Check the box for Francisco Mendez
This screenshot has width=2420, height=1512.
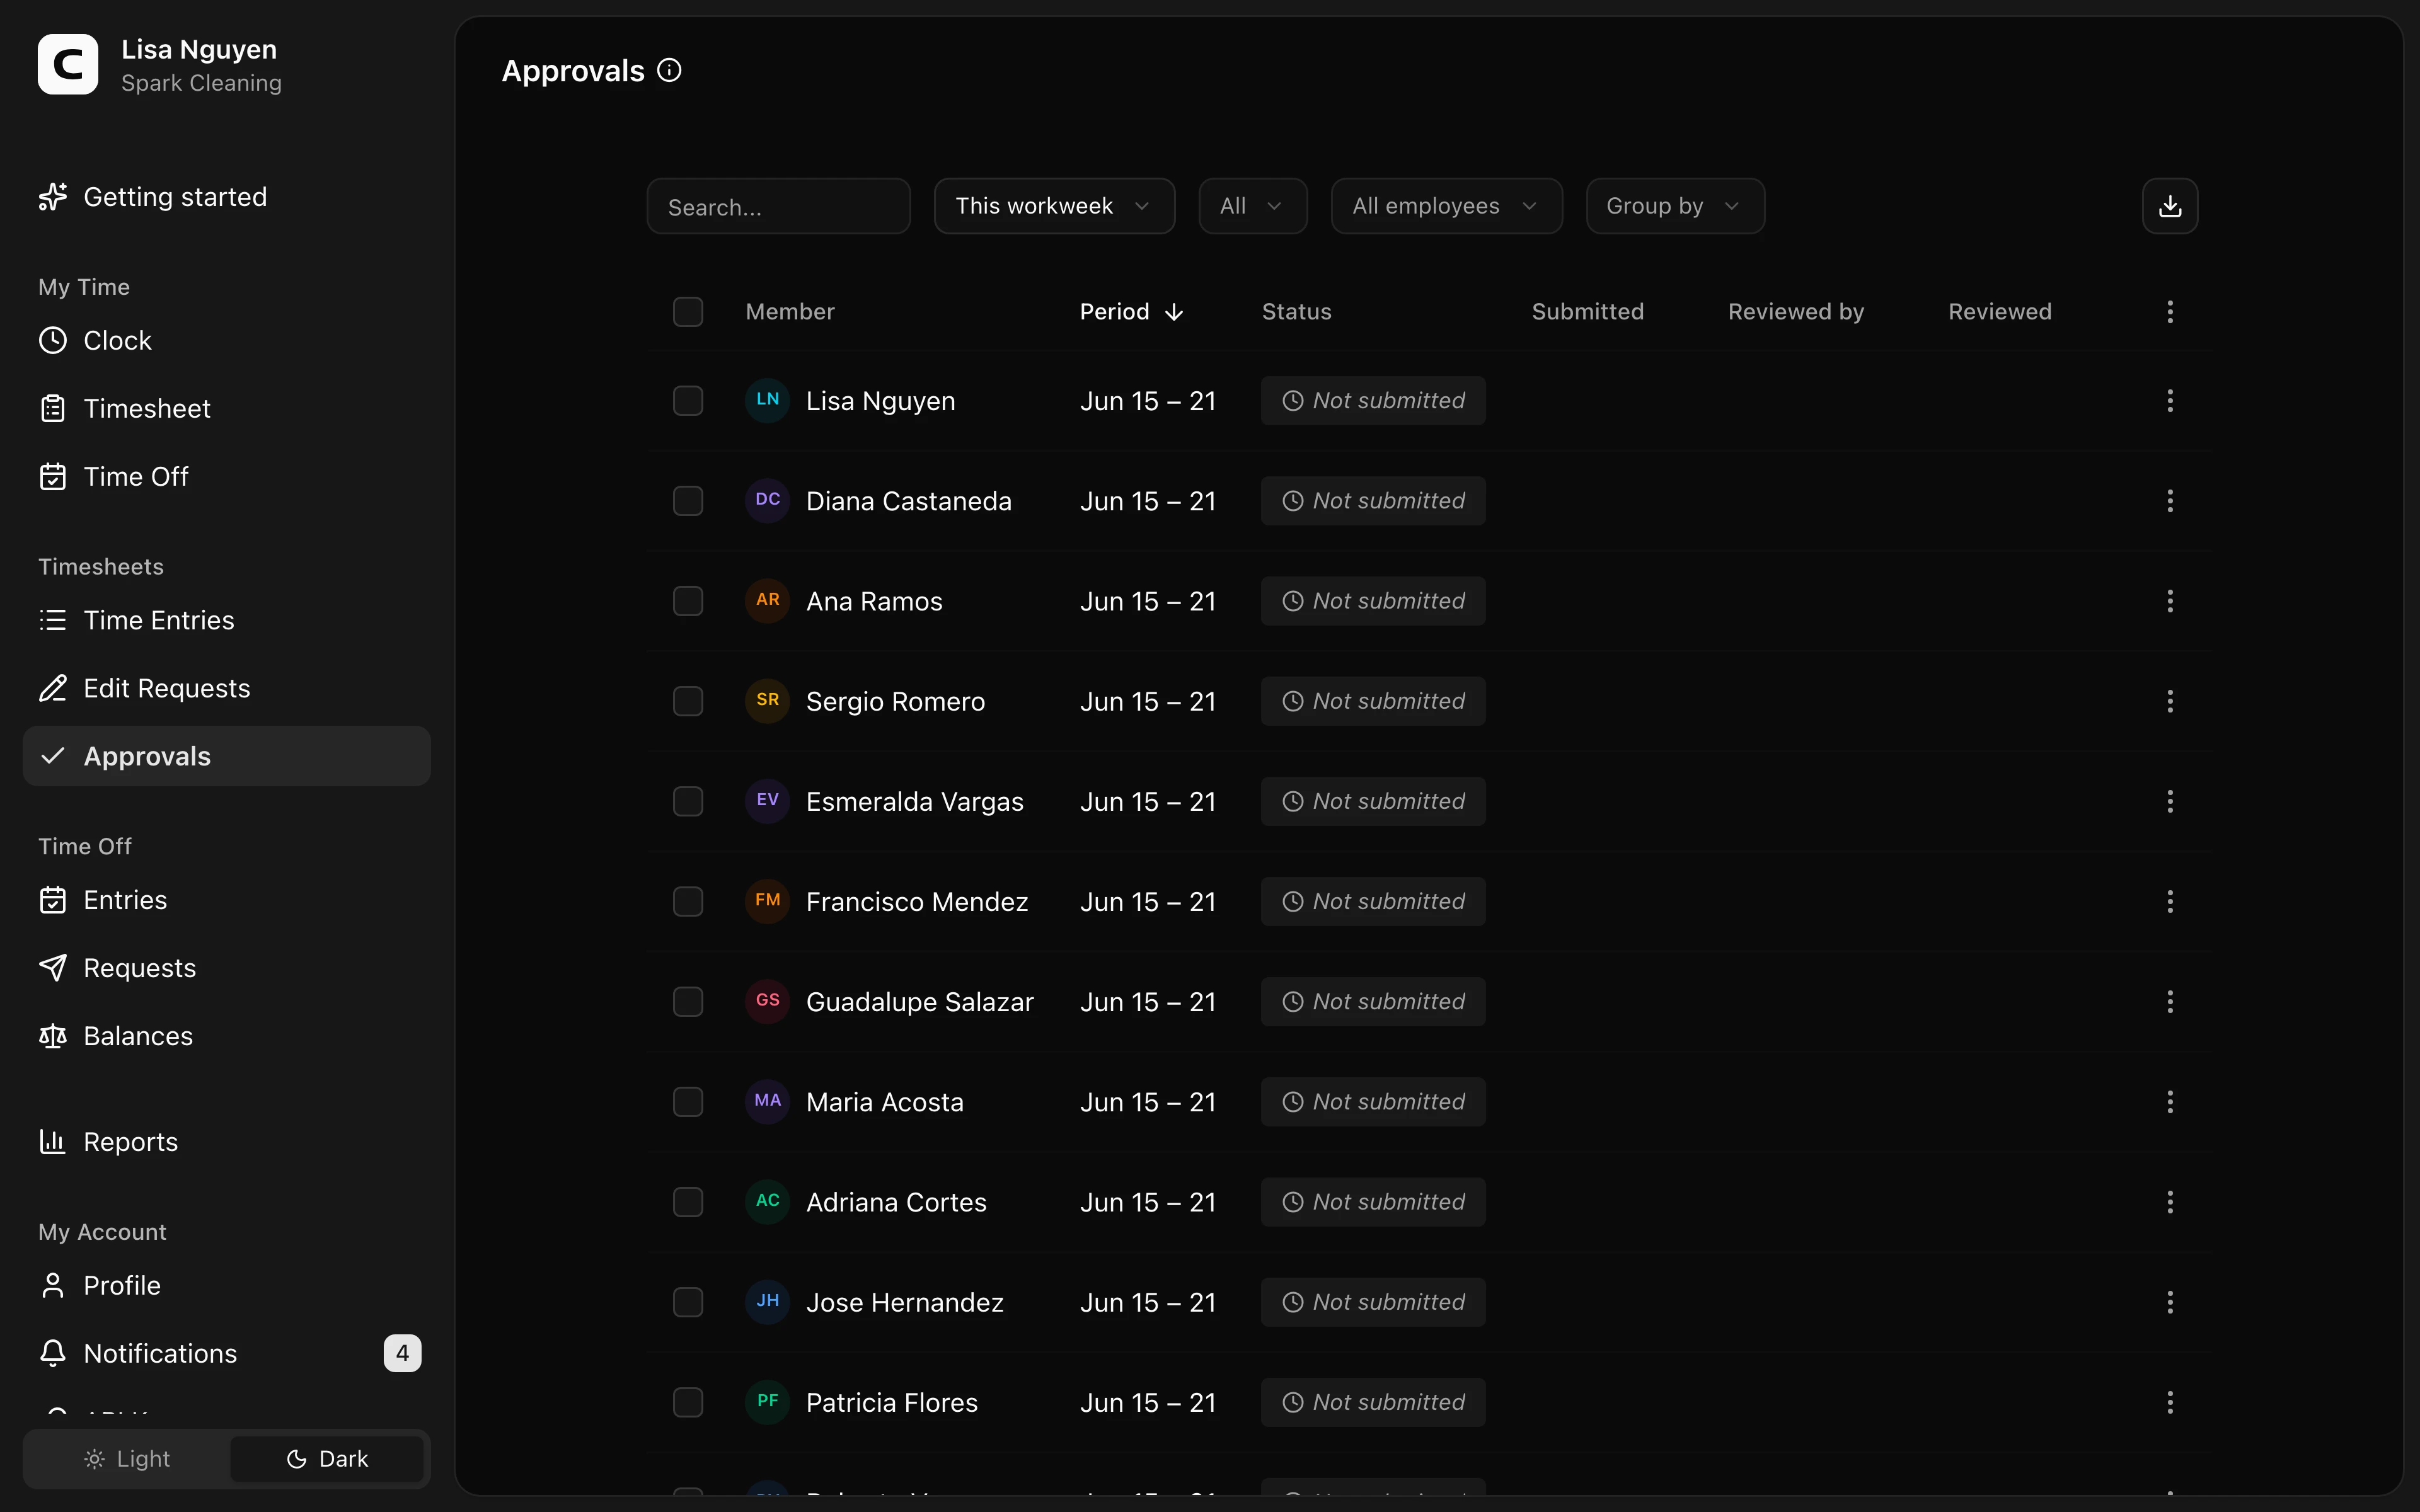click(688, 902)
